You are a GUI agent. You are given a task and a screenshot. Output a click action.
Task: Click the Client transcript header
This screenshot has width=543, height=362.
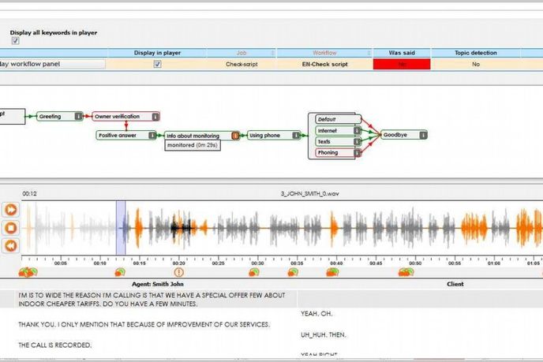455,284
